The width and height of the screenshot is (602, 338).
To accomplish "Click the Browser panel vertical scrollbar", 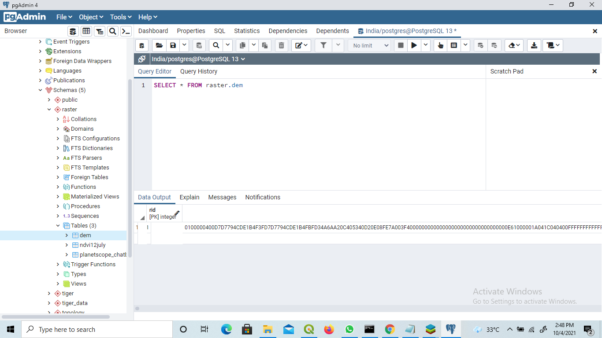I will pos(130,167).
